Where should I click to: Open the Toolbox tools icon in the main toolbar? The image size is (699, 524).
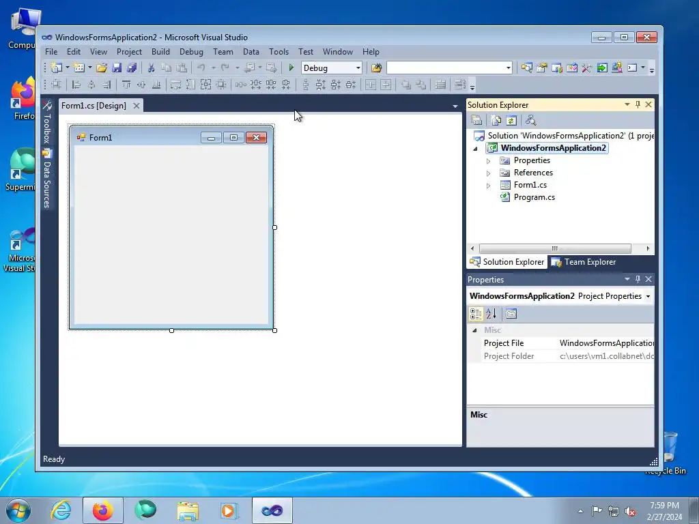586,68
